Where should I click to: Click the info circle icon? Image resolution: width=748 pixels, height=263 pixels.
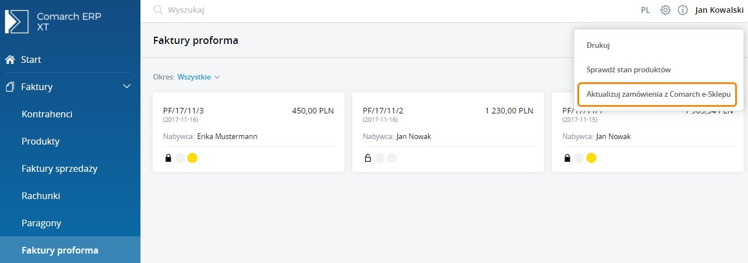pos(682,10)
